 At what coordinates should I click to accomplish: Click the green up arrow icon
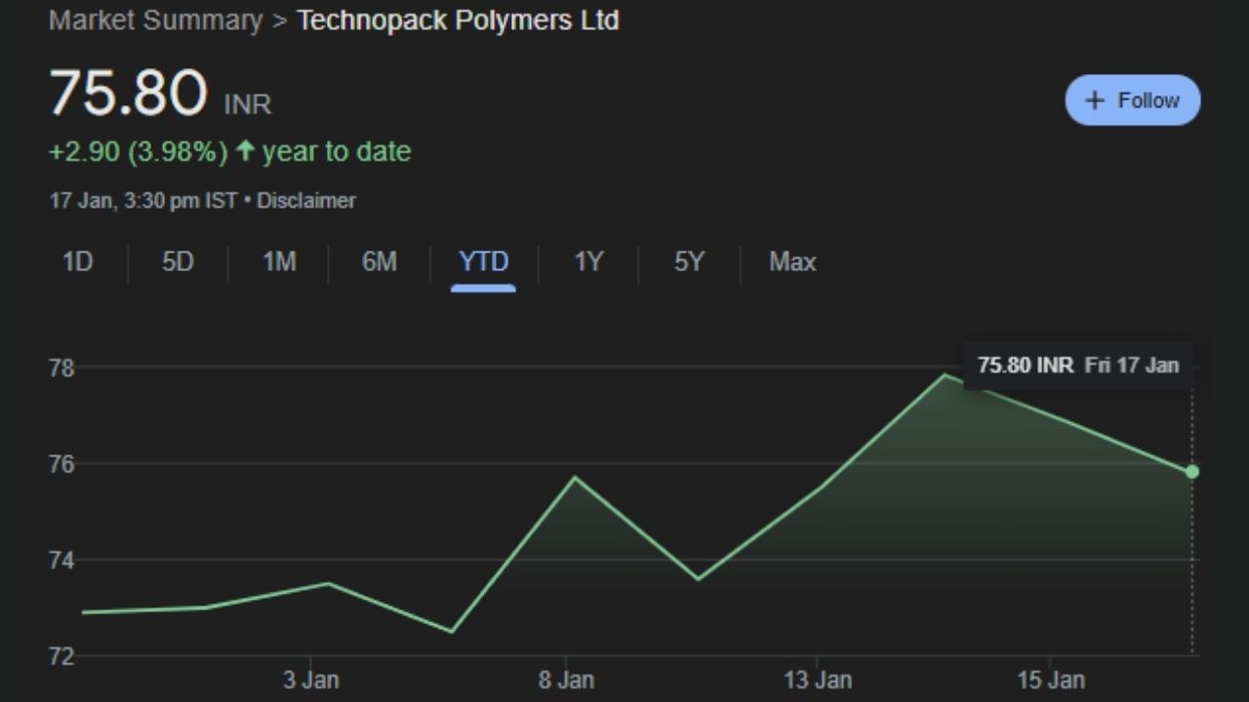pyautogui.click(x=245, y=151)
